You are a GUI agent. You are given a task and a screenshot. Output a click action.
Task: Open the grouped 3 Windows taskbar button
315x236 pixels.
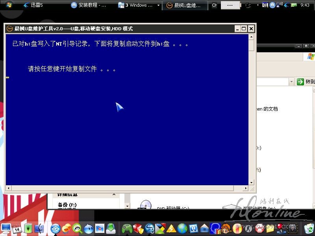pos(136,5)
